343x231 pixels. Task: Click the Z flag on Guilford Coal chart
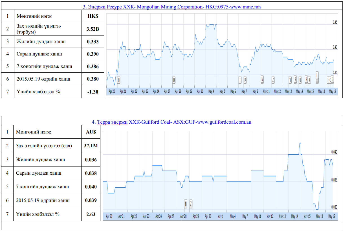pos(191,204)
